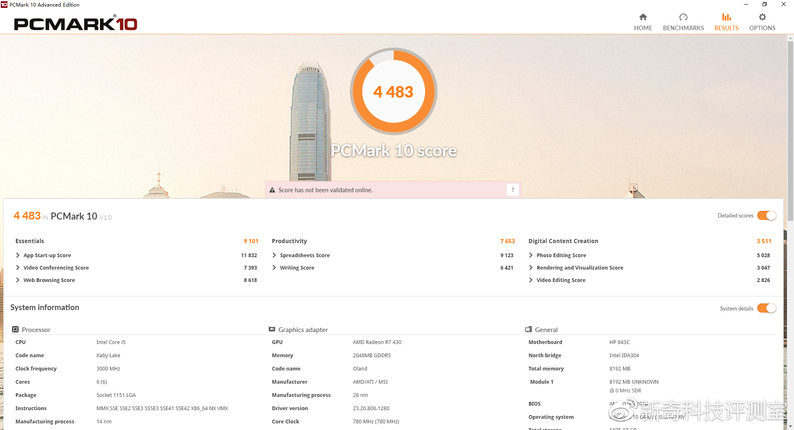794x430 pixels.
Task: Turn off the Detailed scores toggle
Action: [x=766, y=215]
